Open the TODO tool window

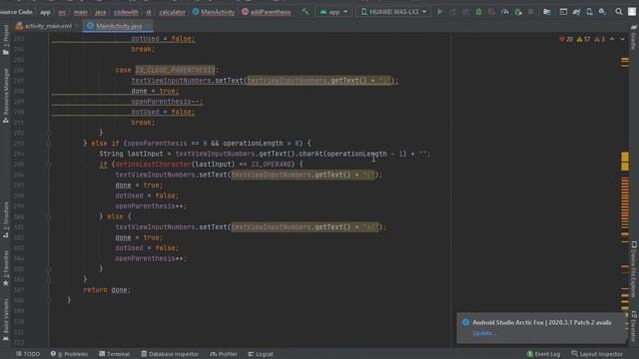pos(28,354)
